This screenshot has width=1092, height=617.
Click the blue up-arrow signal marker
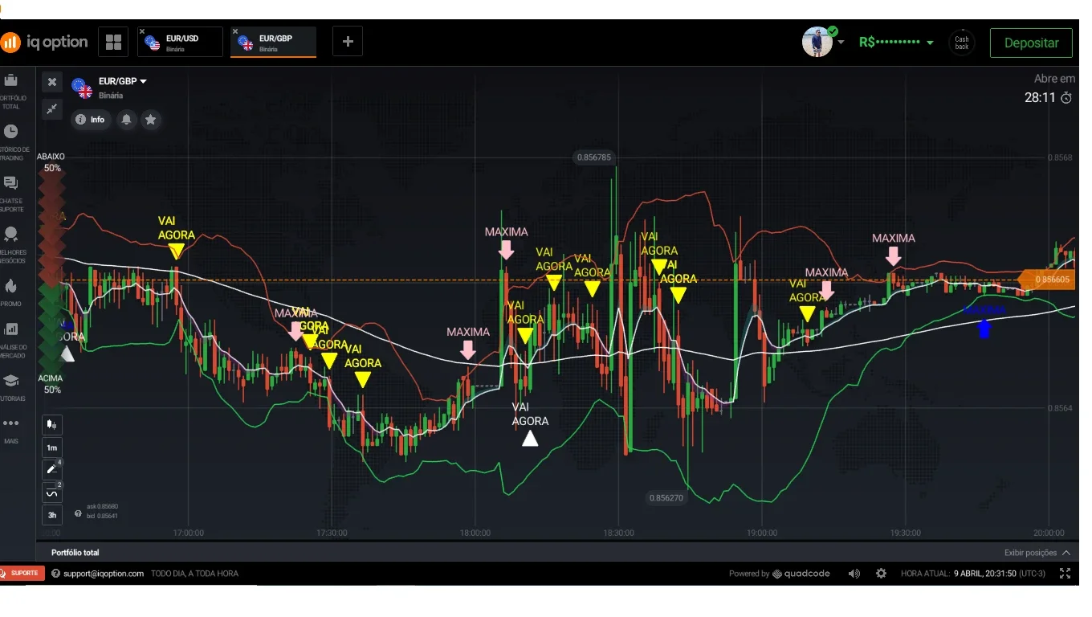coord(984,328)
